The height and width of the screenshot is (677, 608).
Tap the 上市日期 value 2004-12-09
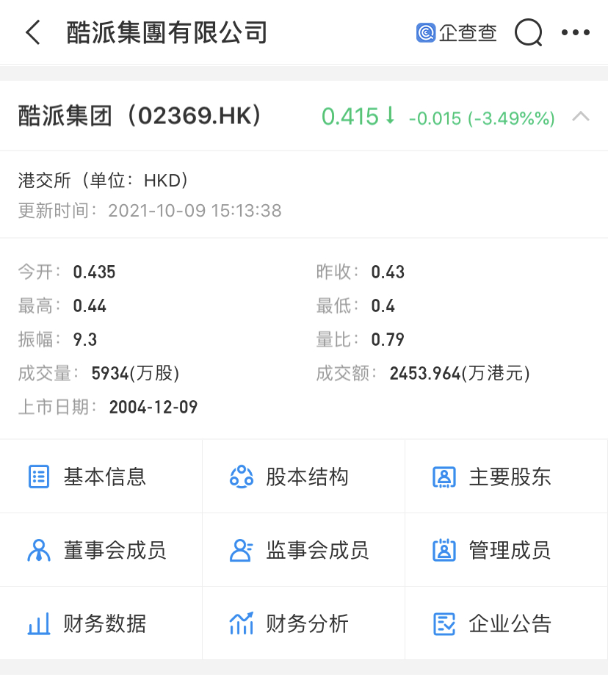(x=153, y=407)
